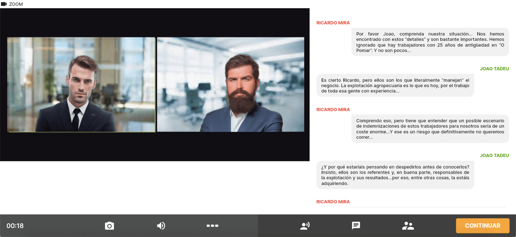This screenshot has height=237, width=516.
Task: Open the chat message icon
Action: [356, 226]
